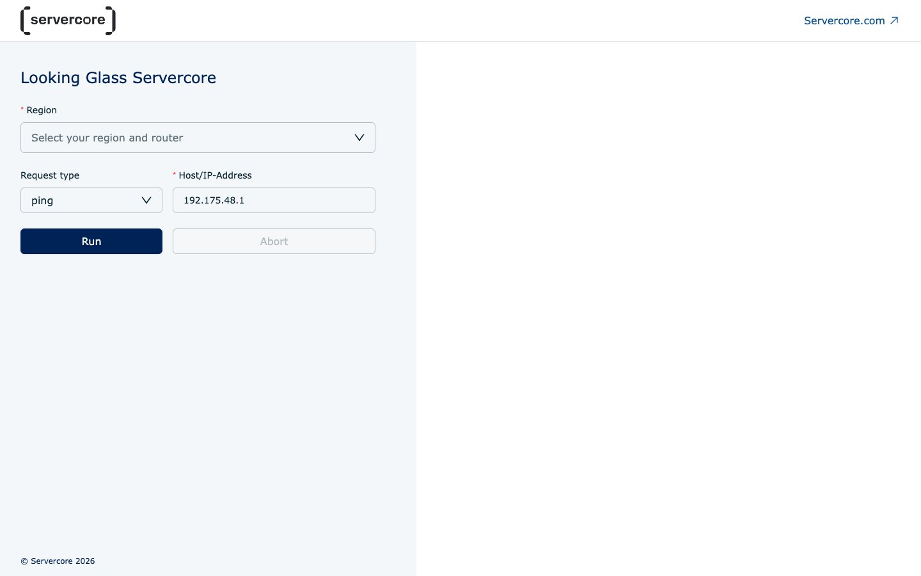
Task: Click the Run button
Action: click(91, 241)
